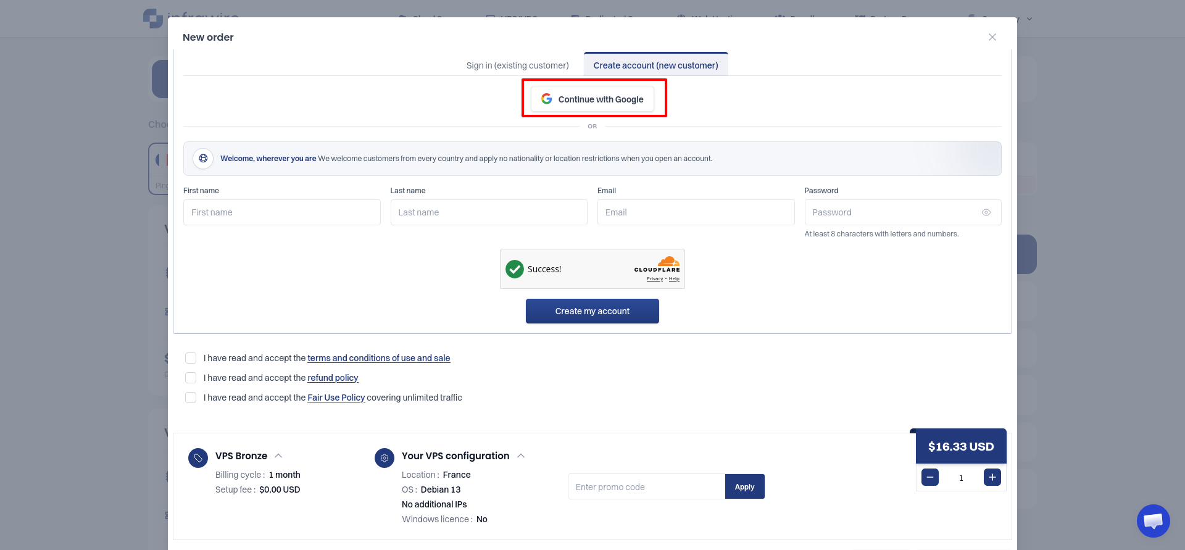Focus the Email input field
This screenshot has width=1185, height=550.
tap(696, 212)
